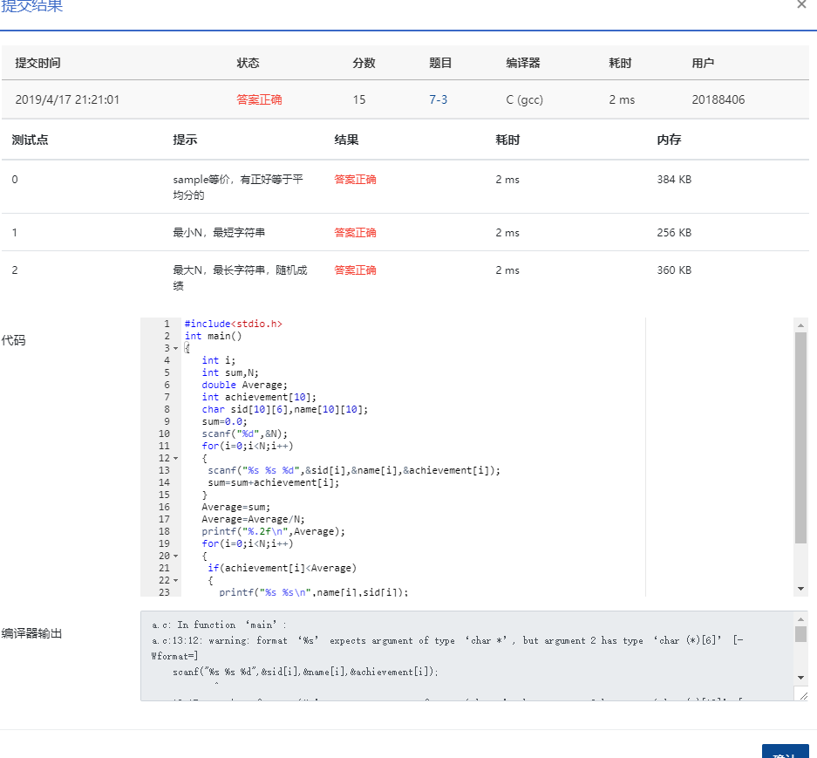Screen dimensions: 817x758
Task: Click the 状态 column header
Action: (x=248, y=63)
